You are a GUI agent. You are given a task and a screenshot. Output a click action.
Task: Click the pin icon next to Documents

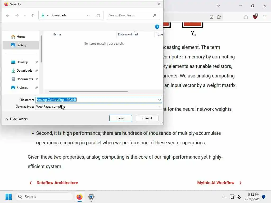[x=37, y=79]
